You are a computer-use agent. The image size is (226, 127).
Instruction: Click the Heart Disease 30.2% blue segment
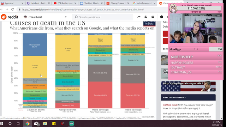click(x=35, y=45)
